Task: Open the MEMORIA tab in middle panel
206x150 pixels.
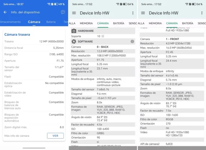Action: click(86, 23)
